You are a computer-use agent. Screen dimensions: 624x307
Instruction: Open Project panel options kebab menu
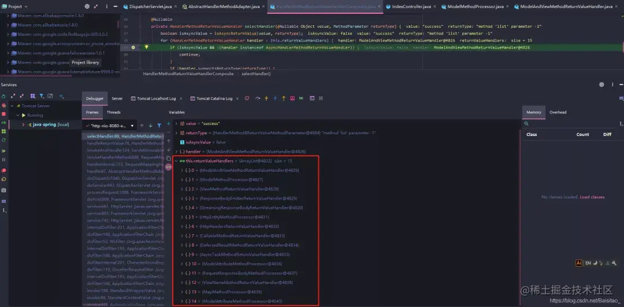point(106,7)
